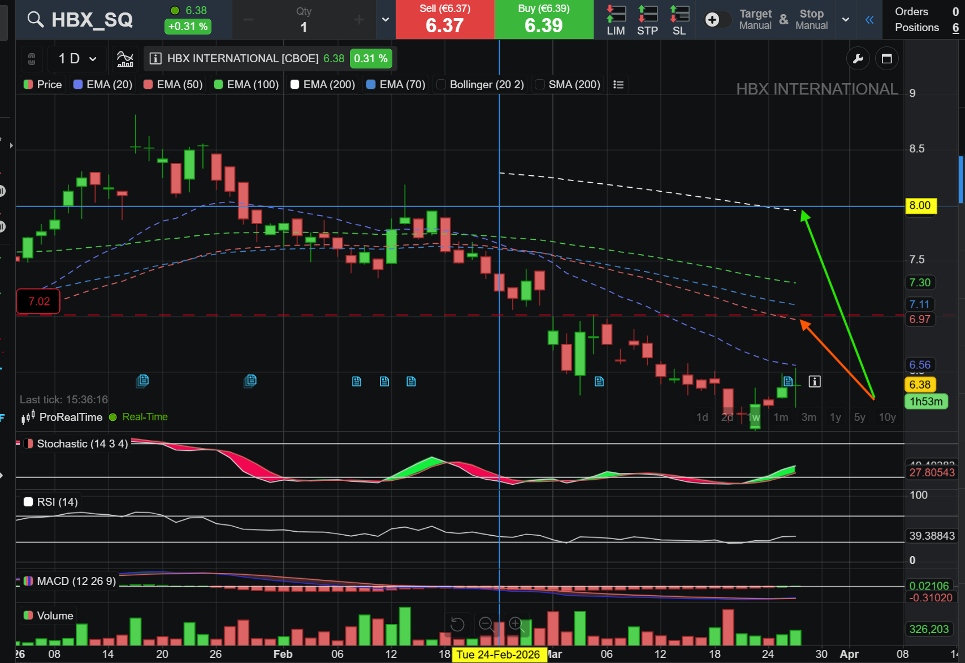Toggle EMA (70) indicator visibility
This screenshot has height=663, width=965.
pos(396,84)
